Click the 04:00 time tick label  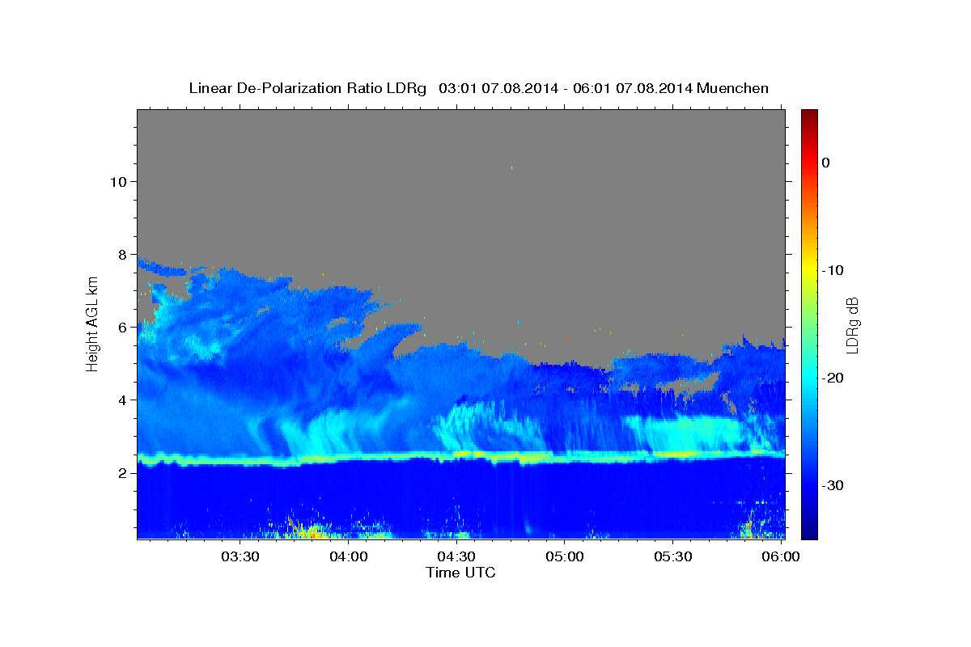click(x=349, y=556)
